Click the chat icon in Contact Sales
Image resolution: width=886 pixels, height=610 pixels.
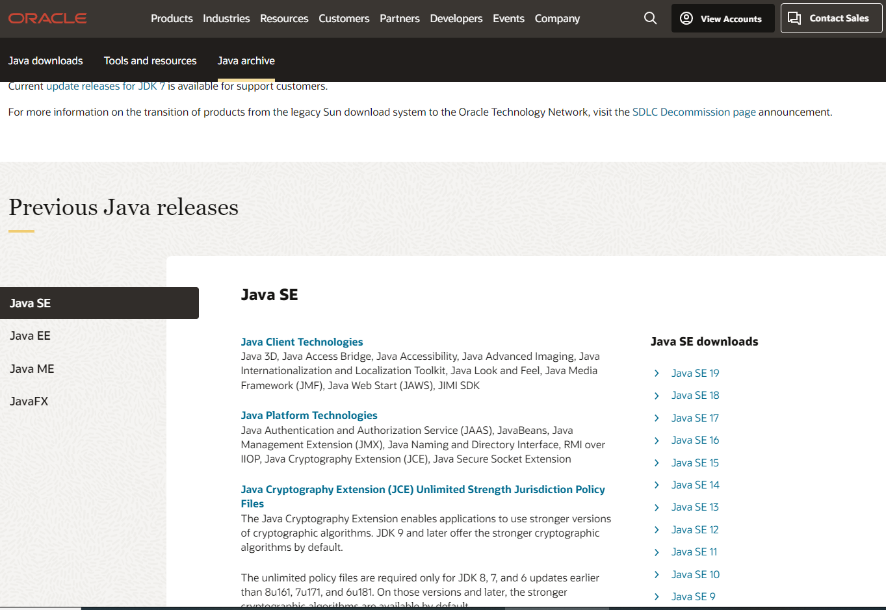794,18
